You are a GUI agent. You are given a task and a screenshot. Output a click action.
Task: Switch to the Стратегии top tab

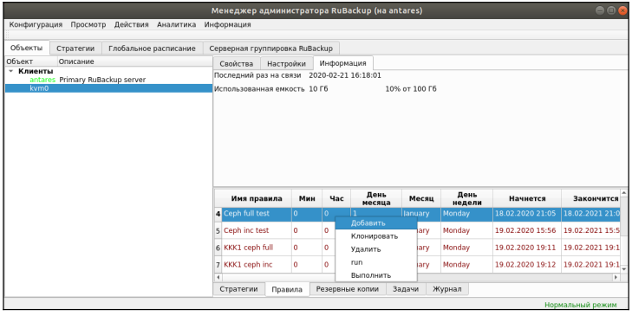tap(75, 48)
